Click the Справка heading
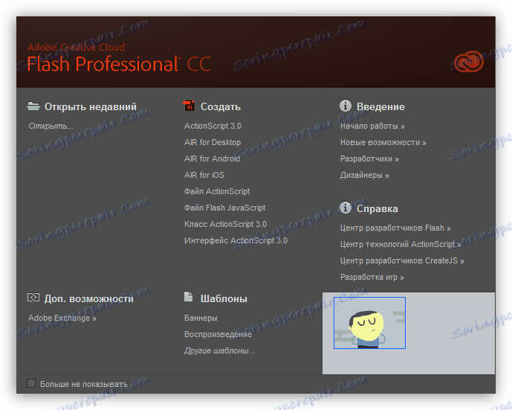This screenshot has width=512, height=410. point(377,208)
